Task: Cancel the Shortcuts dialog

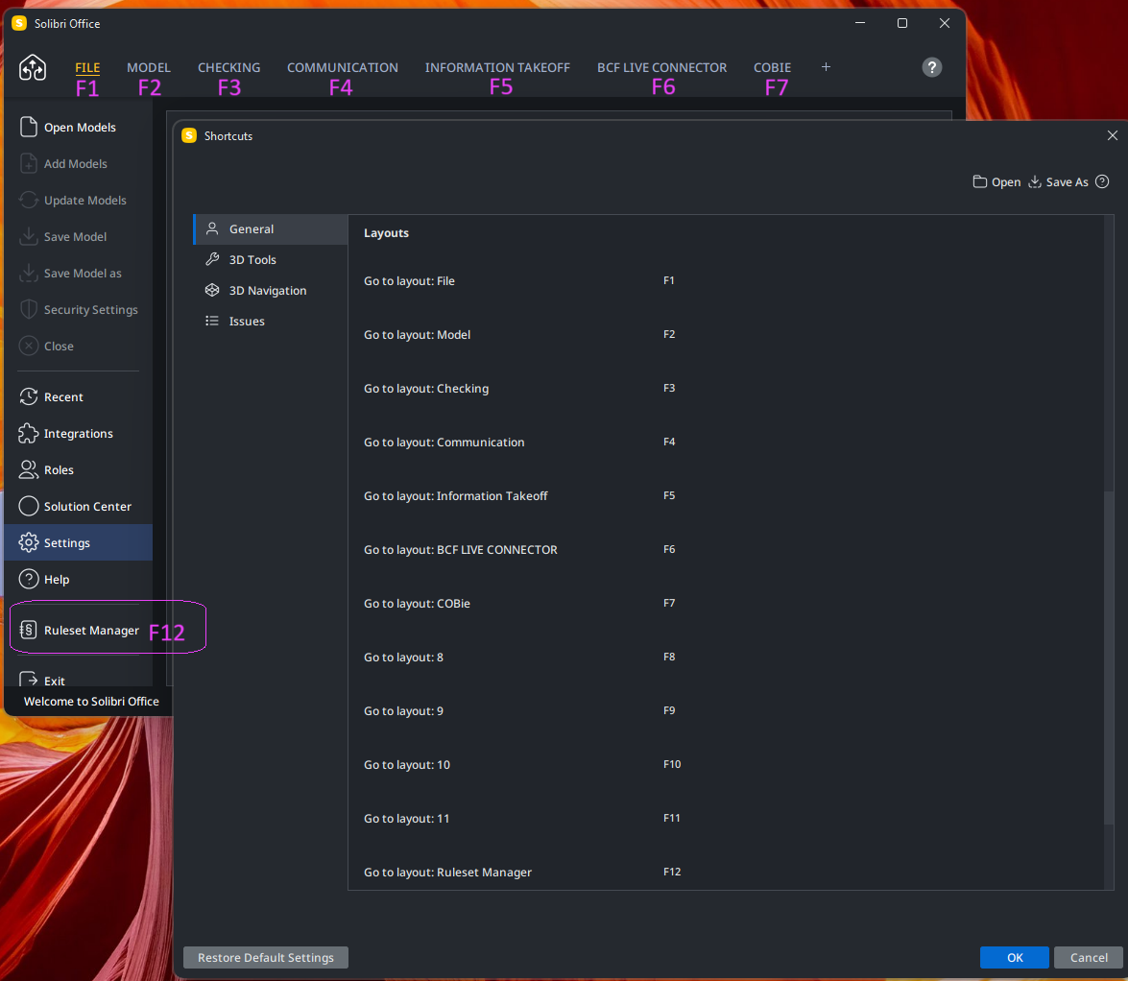Action: (x=1089, y=957)
